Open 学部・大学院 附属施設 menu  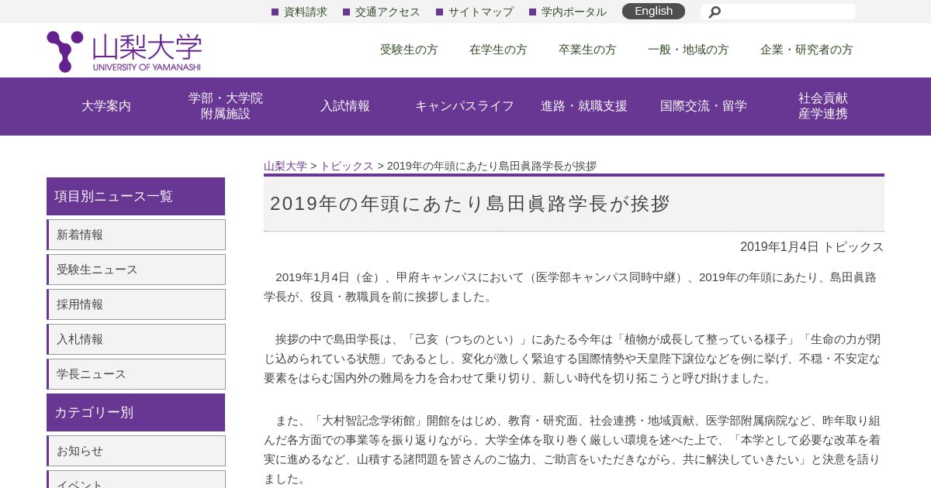(x=226, y=106)
